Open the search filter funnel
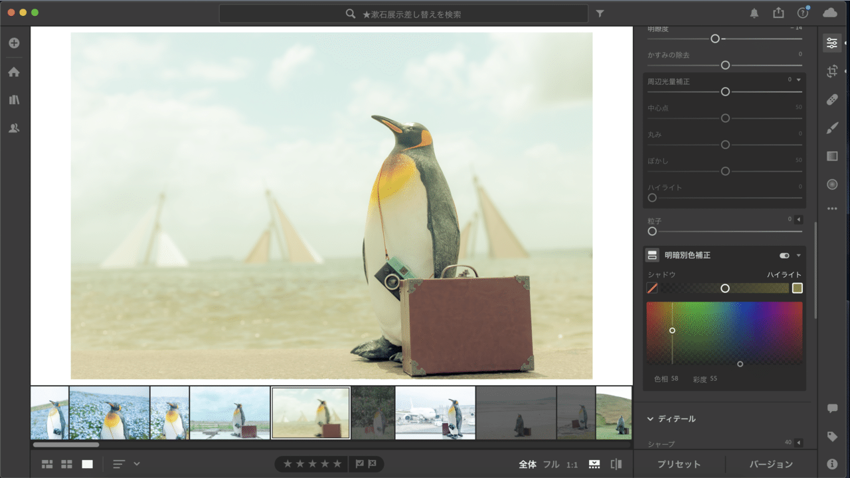850x478 pixels. (x=600, y=13)
